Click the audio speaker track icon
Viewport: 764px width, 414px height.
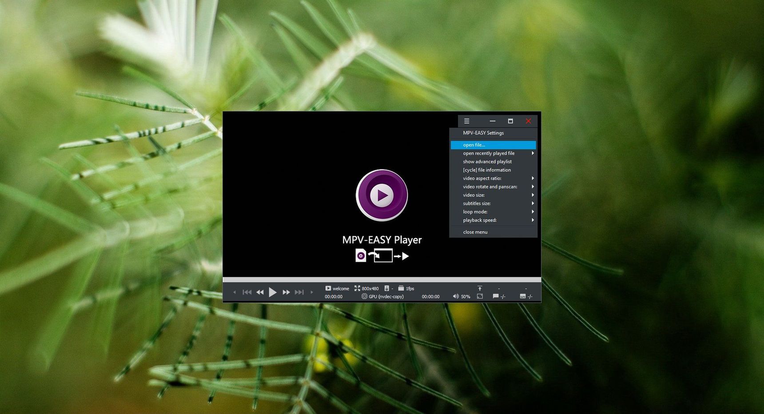(386, 288)
